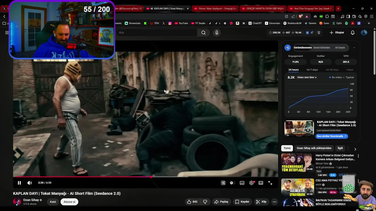The height and width of the screenshot is (211, 376).
Task: Open the İMU'NUN TASARIMINI video title
Action: pos(333,202)
